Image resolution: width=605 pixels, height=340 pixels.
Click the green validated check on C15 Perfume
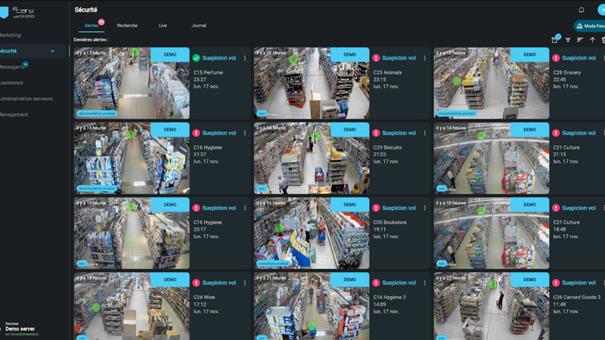click(196, 58)
